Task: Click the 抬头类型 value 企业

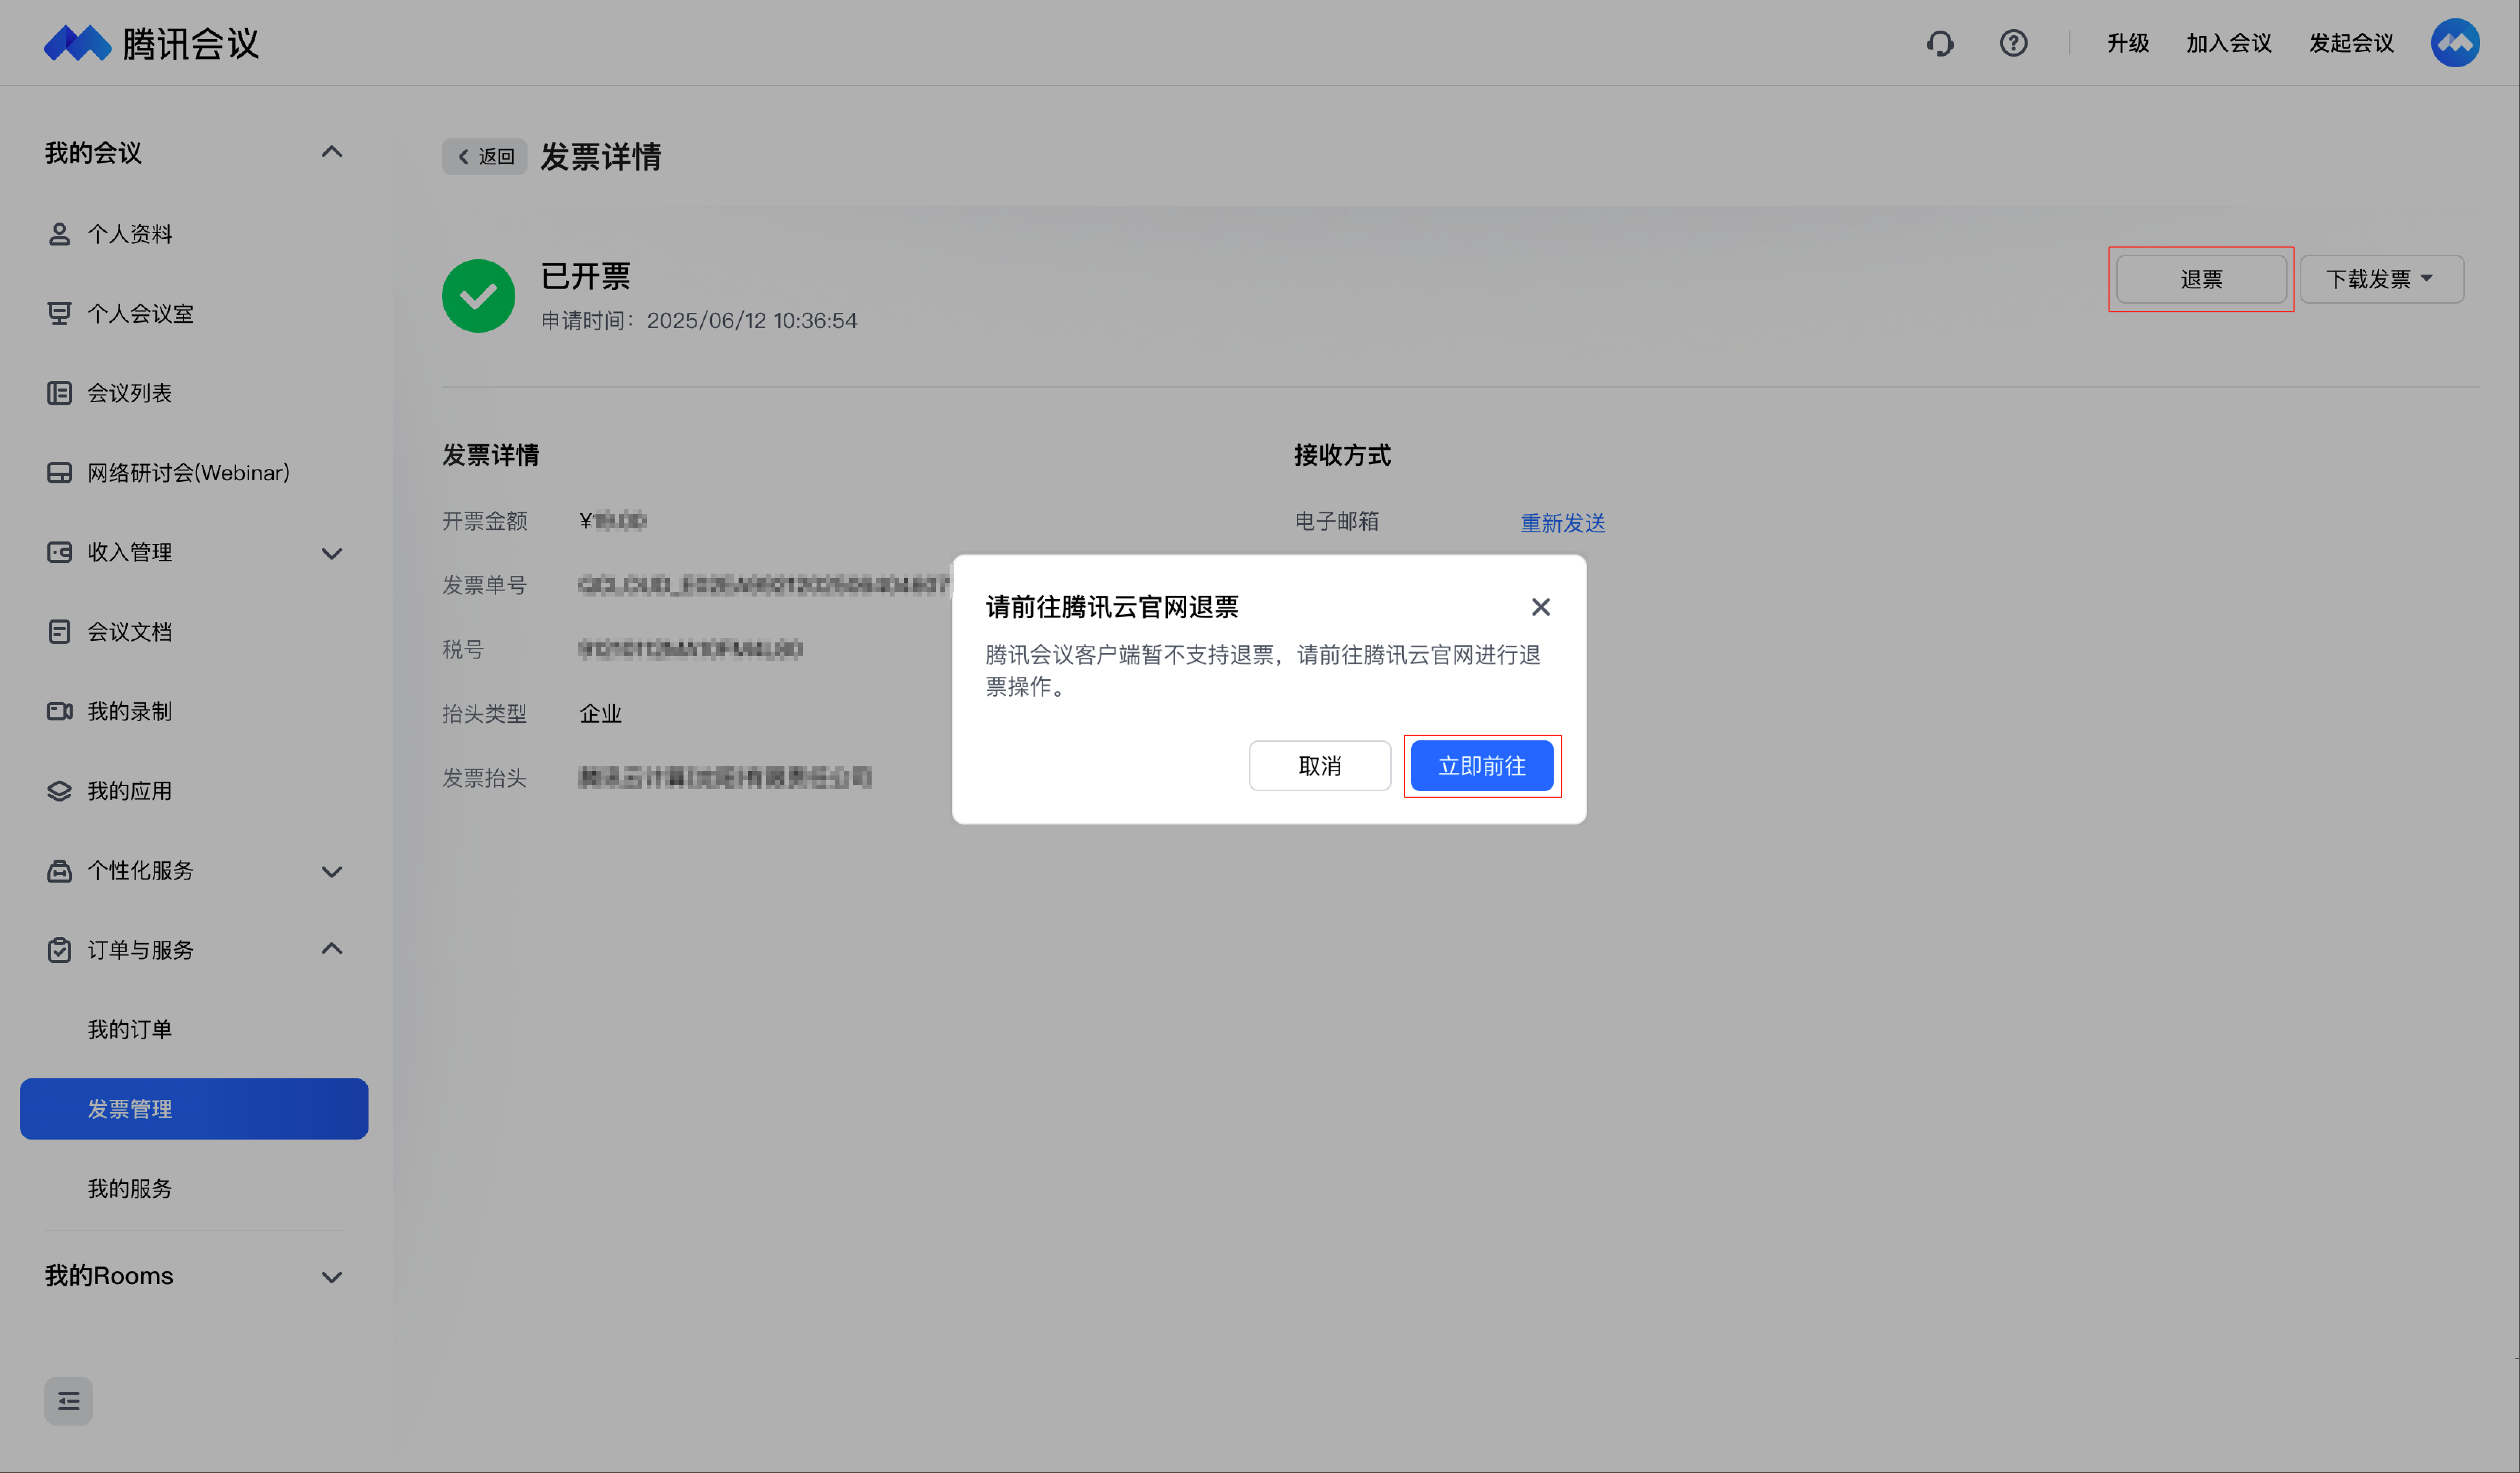Action: point(600,714)
